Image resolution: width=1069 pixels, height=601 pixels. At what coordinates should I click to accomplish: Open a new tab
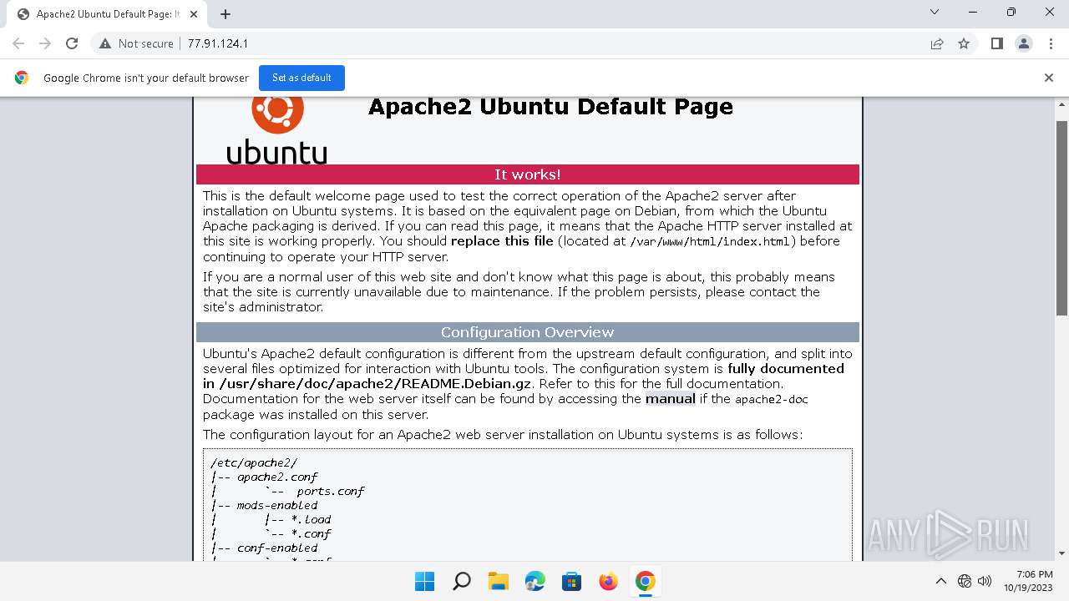pos(225,14)
